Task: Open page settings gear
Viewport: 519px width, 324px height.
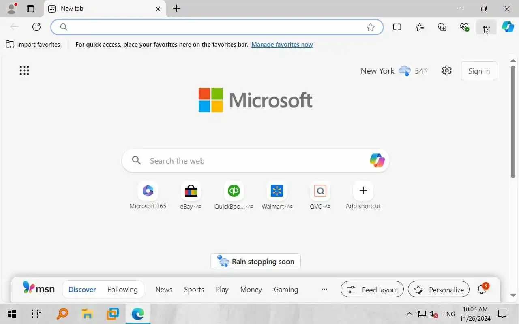Action: point(447,71)
